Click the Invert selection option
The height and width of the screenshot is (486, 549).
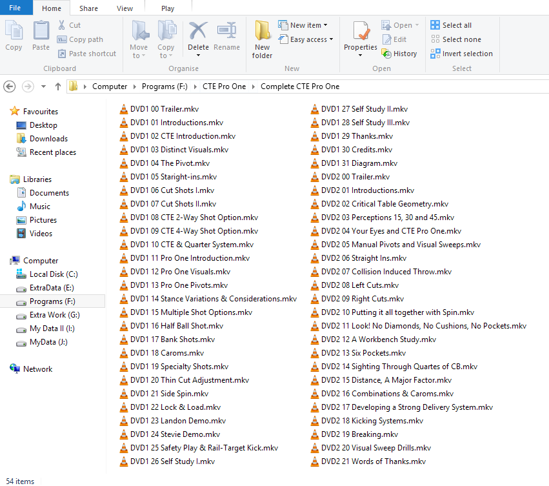coord(461,54)
